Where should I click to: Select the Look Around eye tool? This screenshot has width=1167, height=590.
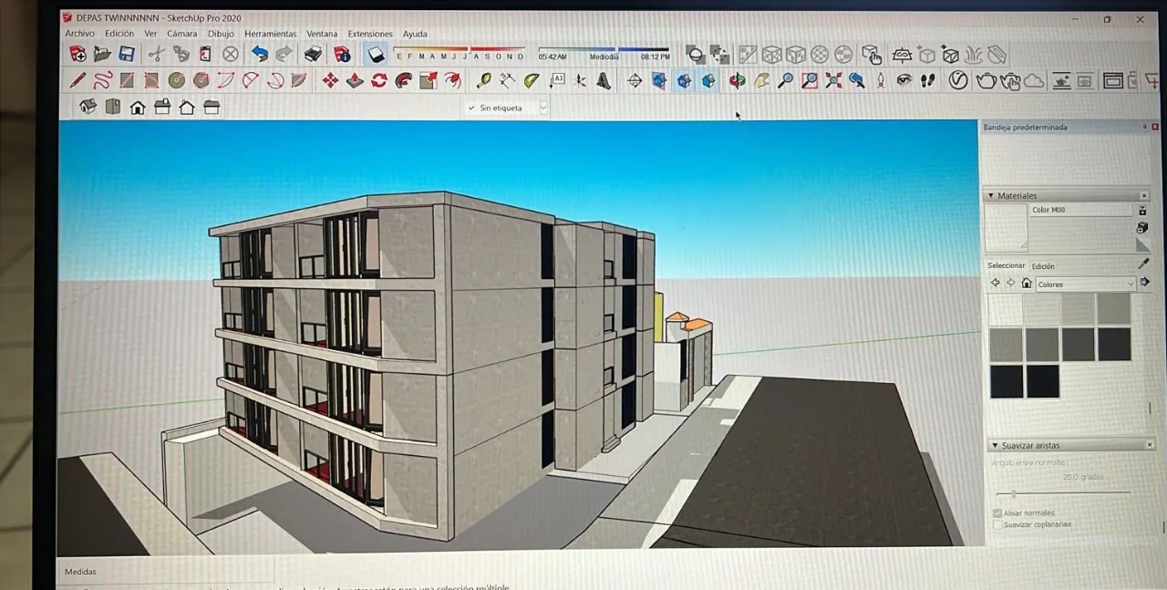click(904, 81)
